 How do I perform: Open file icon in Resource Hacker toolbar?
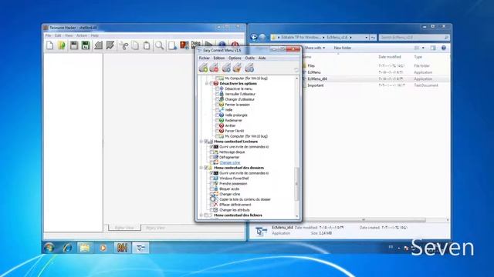[62, 45]
